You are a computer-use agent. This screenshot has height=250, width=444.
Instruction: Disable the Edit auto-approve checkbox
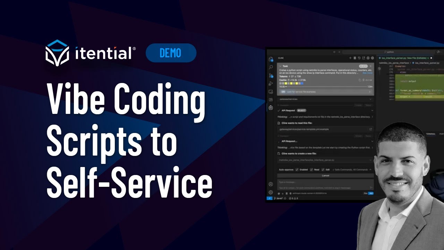[x=323, y=170]
